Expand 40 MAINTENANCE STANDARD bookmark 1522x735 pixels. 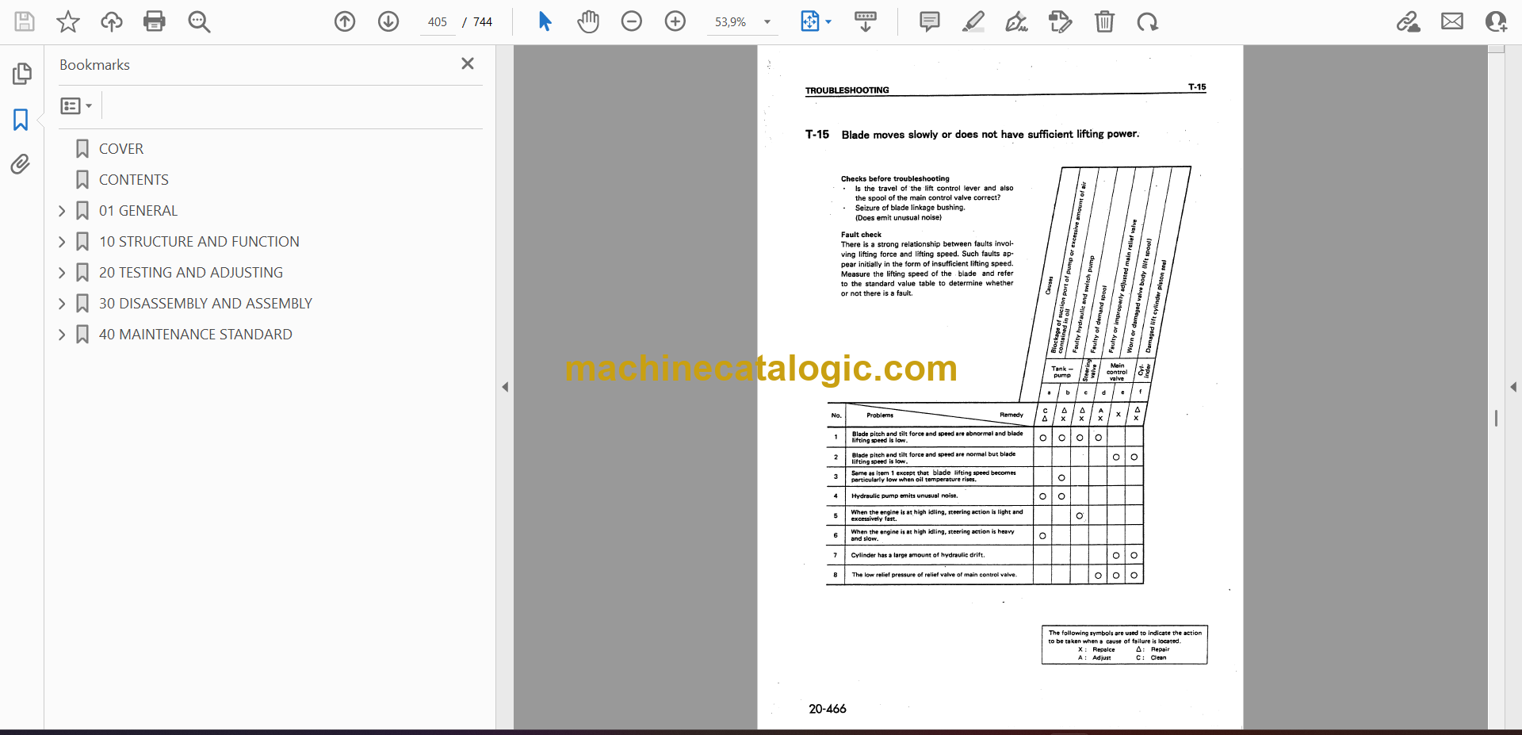pos(62,335)
